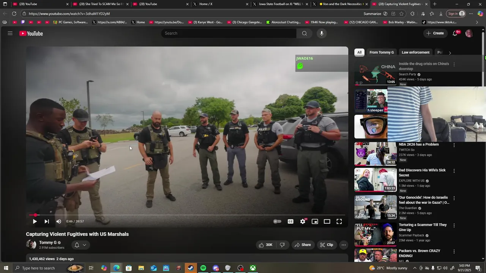Open options for NBA 2K26 has a Problem
Screen dimensions: 486x273
(454, 145)
